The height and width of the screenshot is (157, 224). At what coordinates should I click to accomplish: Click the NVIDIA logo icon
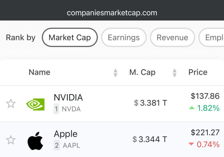(x=36, y=104)
